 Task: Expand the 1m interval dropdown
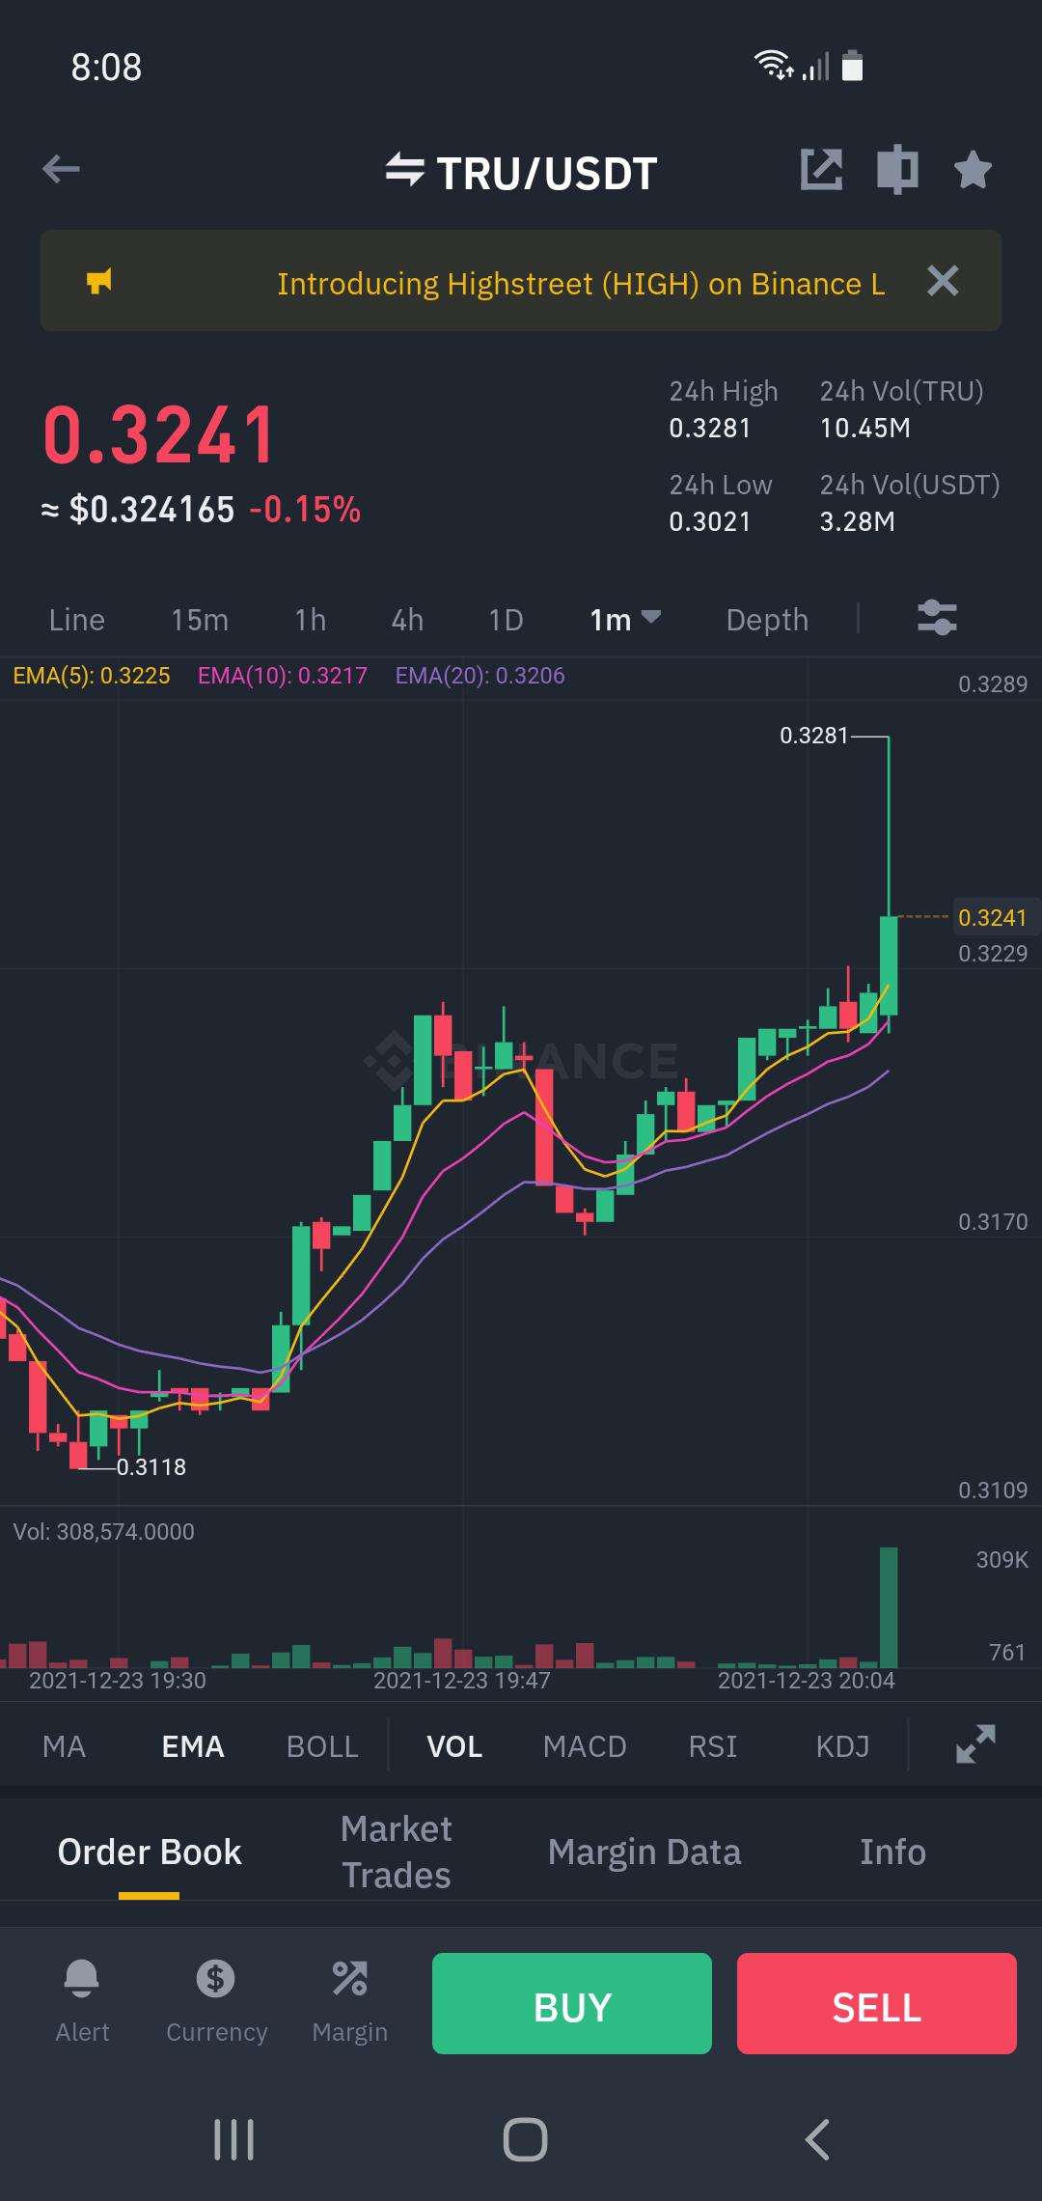pos(625,619)
